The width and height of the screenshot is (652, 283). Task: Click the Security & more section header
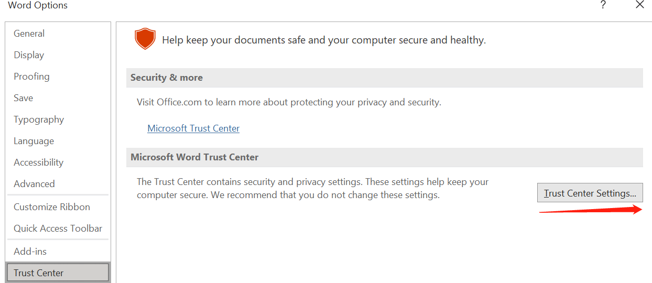pos(167,78)
